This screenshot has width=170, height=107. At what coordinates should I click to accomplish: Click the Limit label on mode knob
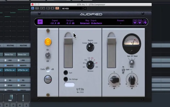[95, 43]
